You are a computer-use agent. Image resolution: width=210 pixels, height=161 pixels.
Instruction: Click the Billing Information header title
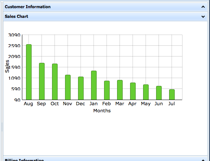[24, 160]
